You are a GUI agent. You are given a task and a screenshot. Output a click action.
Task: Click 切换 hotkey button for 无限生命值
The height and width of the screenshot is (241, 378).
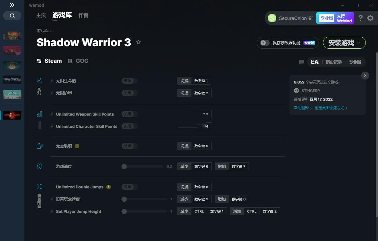(184, 81)
